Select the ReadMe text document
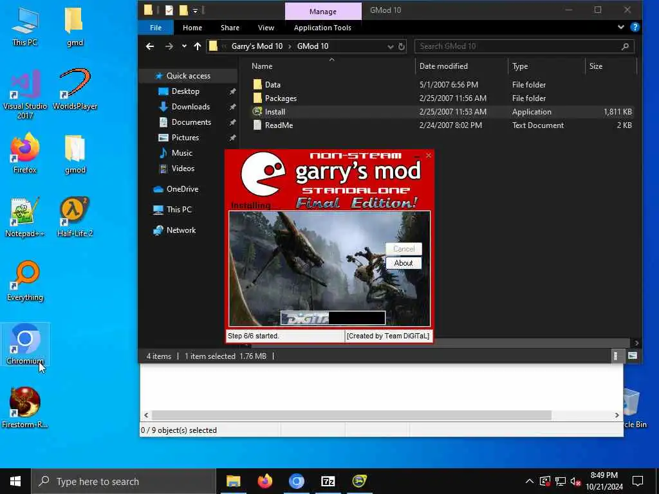The image size is (659, 494). 441,125
